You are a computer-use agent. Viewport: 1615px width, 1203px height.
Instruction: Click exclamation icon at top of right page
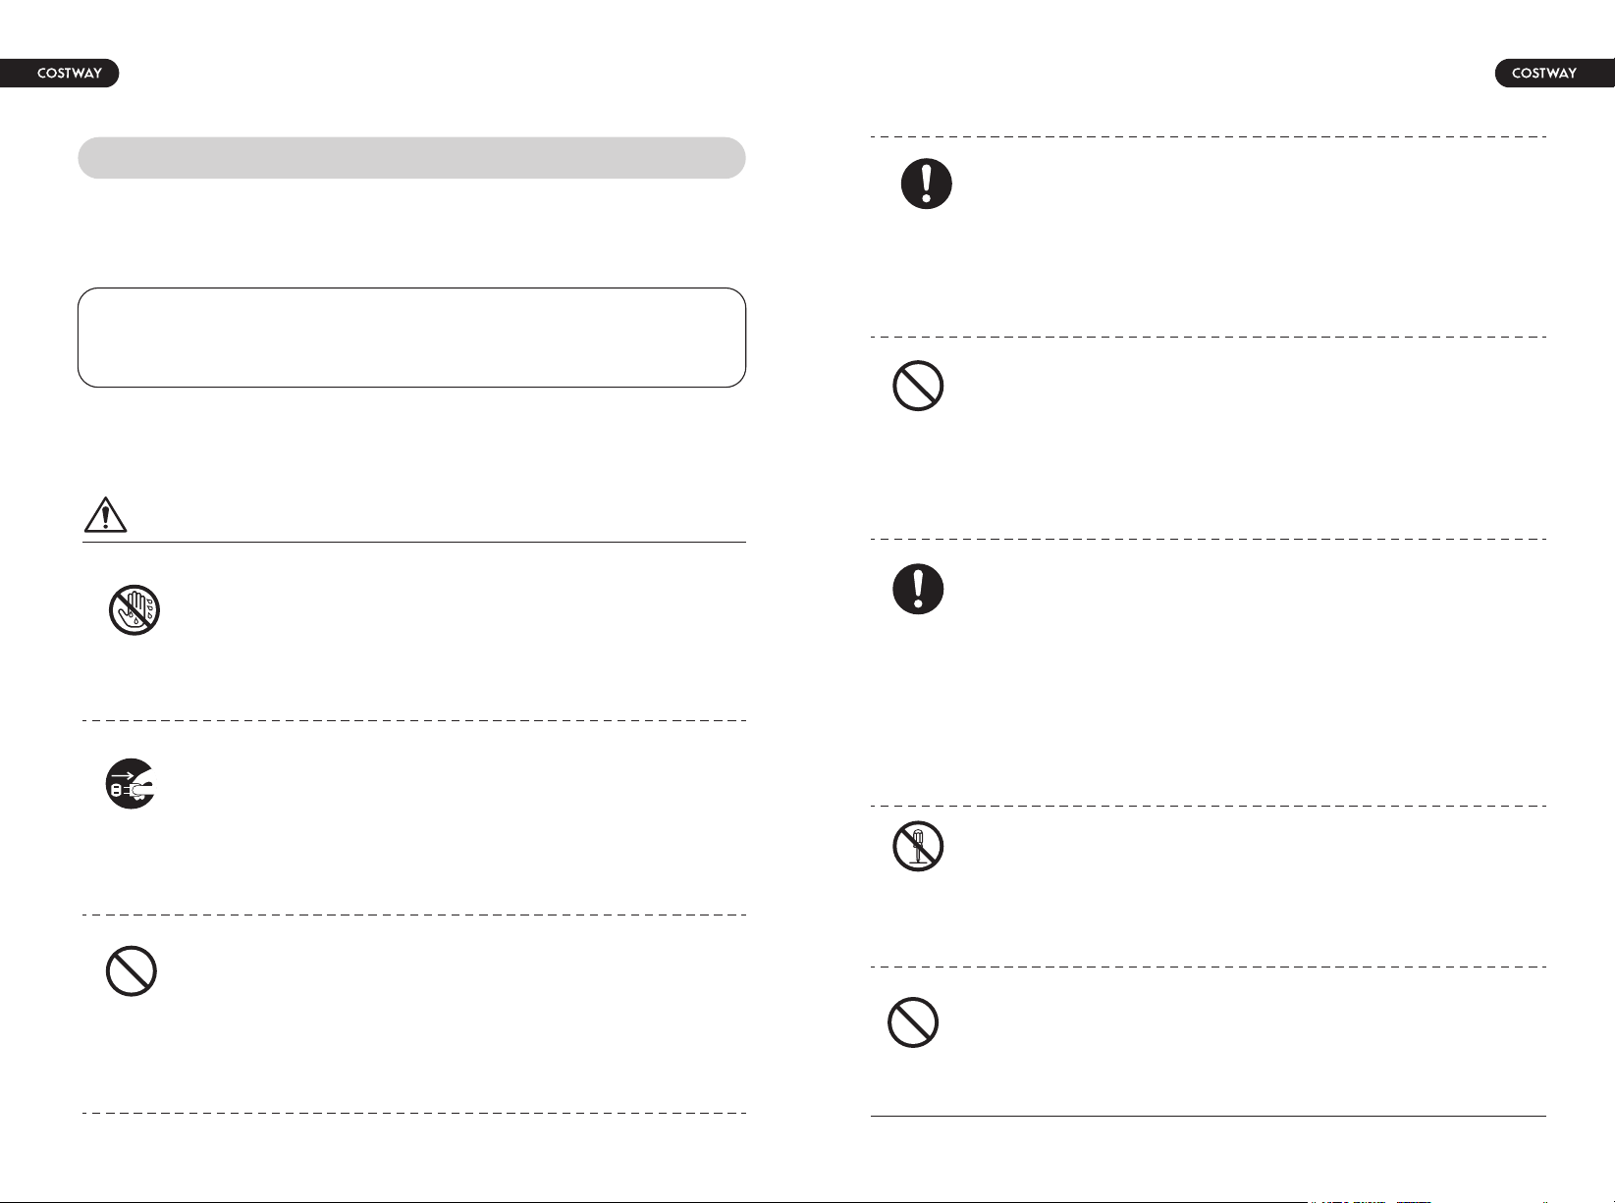point(927,183)
